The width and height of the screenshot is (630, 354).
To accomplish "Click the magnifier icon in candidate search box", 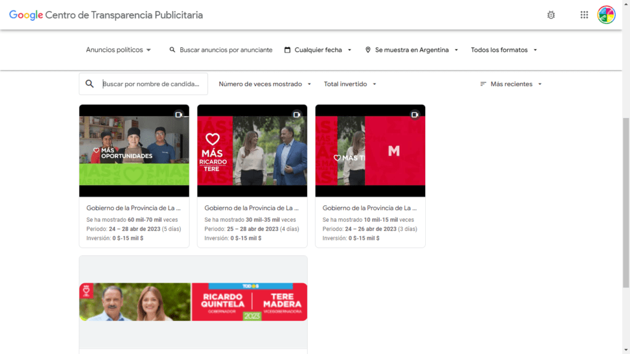I will (90, 84).
